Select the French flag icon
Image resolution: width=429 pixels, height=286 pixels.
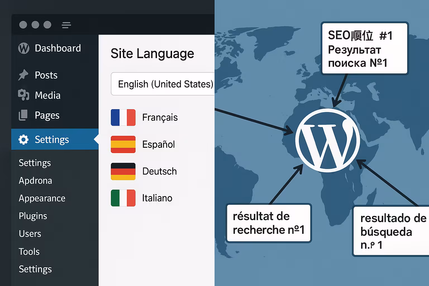click(x=123, y=118)
